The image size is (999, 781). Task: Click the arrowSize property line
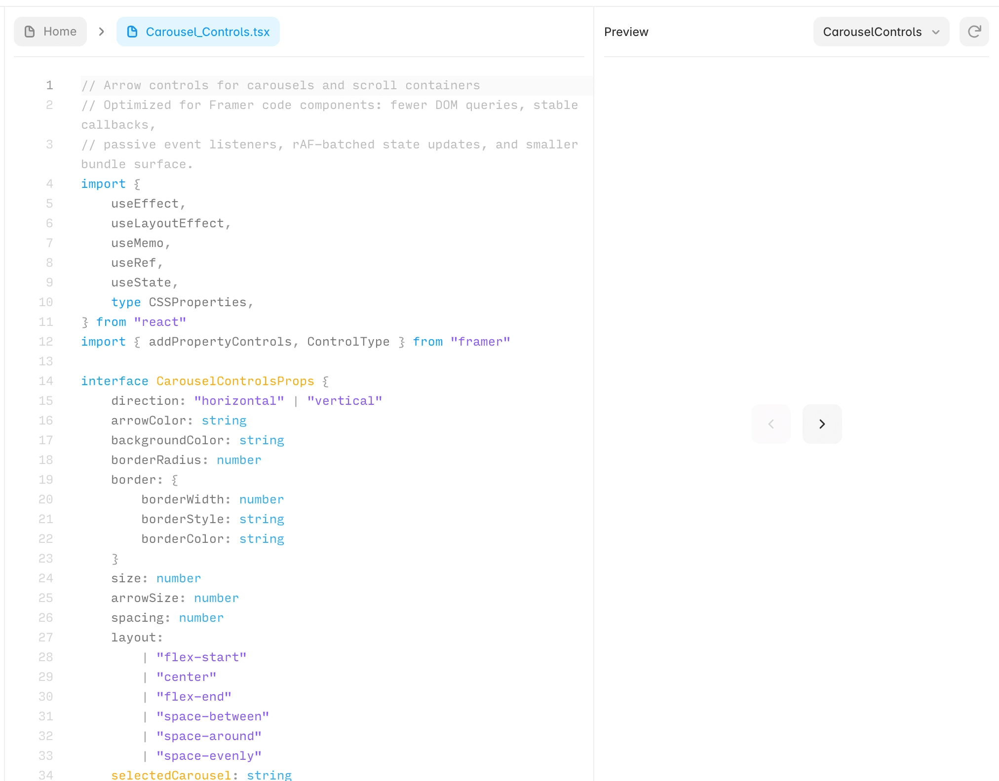175,598
